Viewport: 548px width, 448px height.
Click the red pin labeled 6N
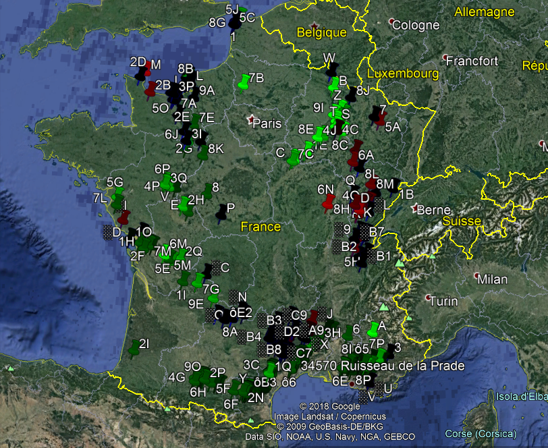pyautogui.click(x=329, y=202)
